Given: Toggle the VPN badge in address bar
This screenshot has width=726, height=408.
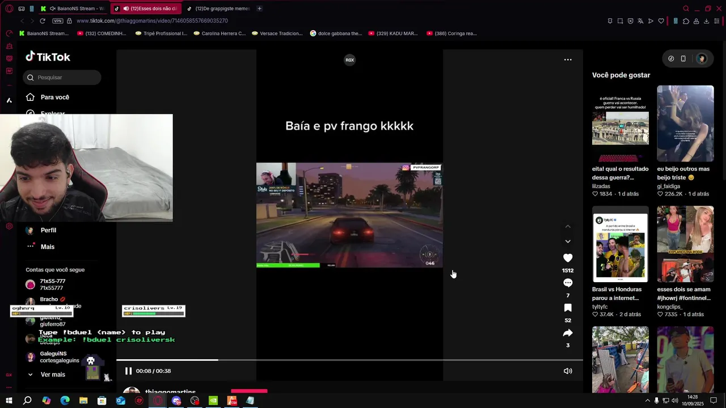Looking at the screenshot, I should tap(57, 21).
